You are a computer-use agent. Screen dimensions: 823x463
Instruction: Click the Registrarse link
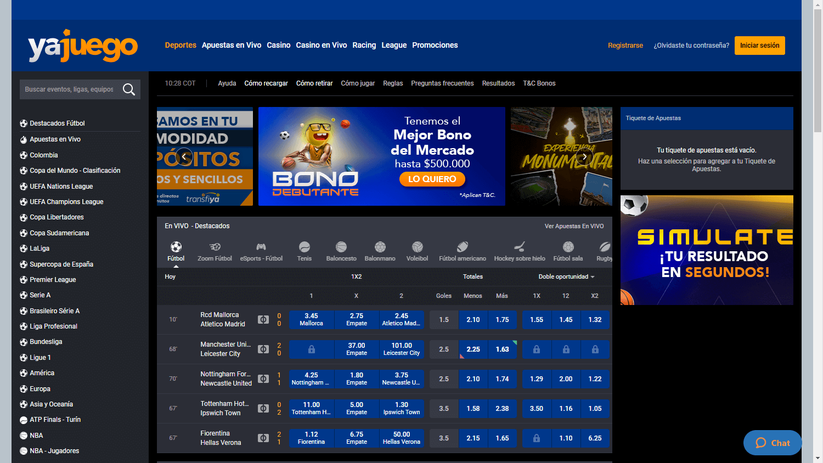[625, 46]
